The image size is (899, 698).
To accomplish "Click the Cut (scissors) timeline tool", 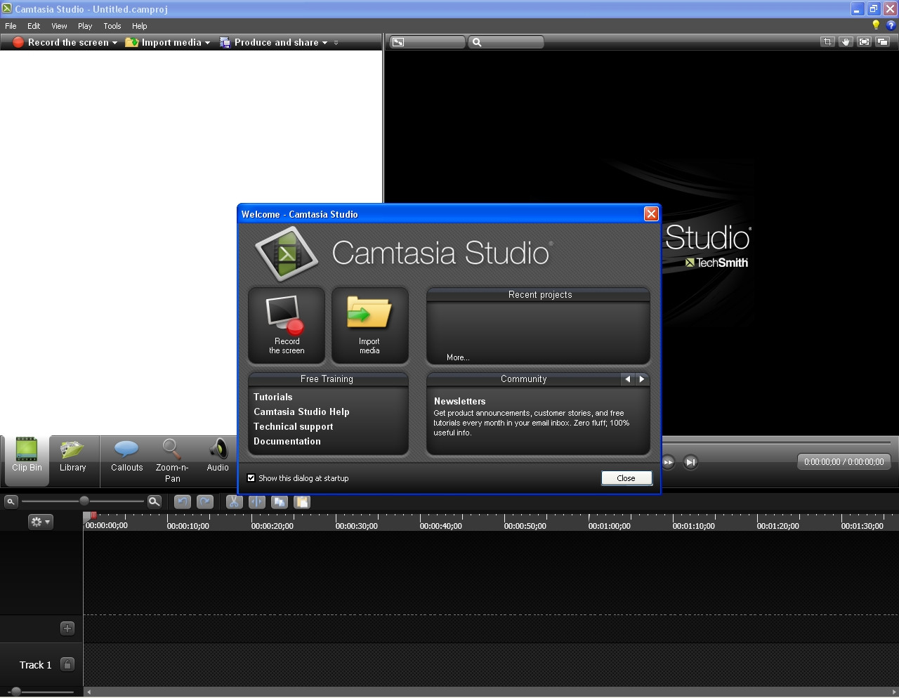I will [234, 502].
